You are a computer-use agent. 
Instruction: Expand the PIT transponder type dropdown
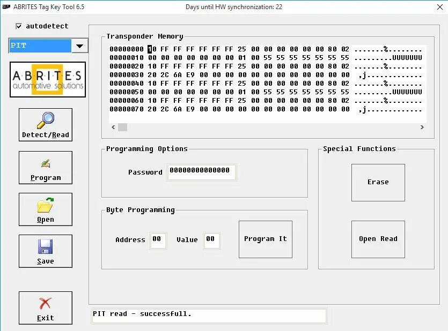coord(80,46)
